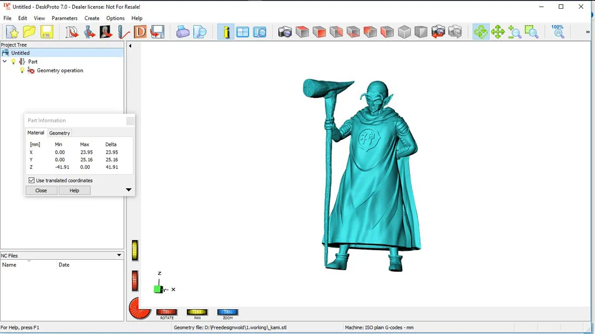Select the Part item in the Project Tree

pyautogui.click(x=33, y=62)
